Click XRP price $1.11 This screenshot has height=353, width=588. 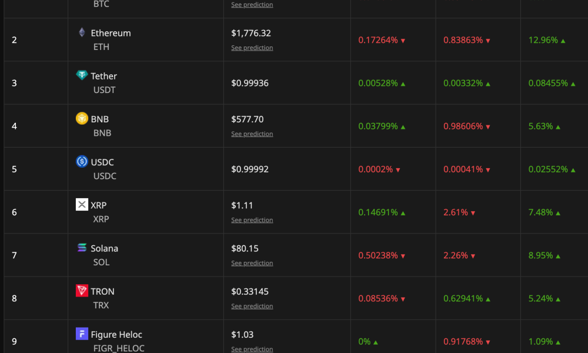coord(242,205)
